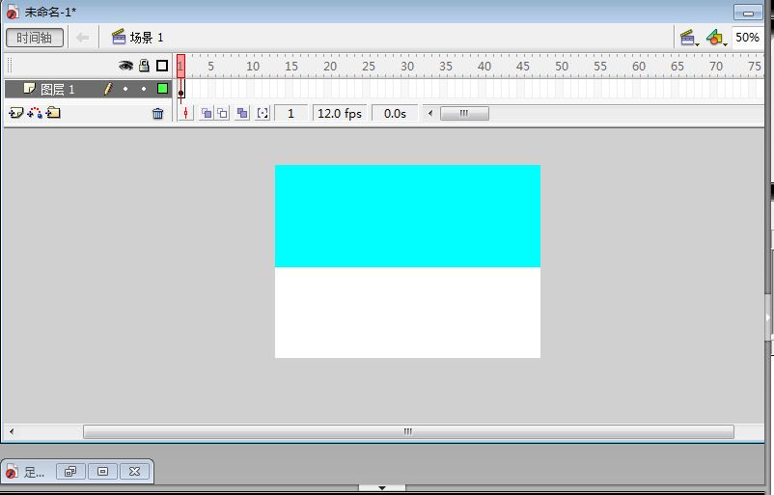Expand the bottom panel arrow
774x495 pixels.
coord(382,487)
